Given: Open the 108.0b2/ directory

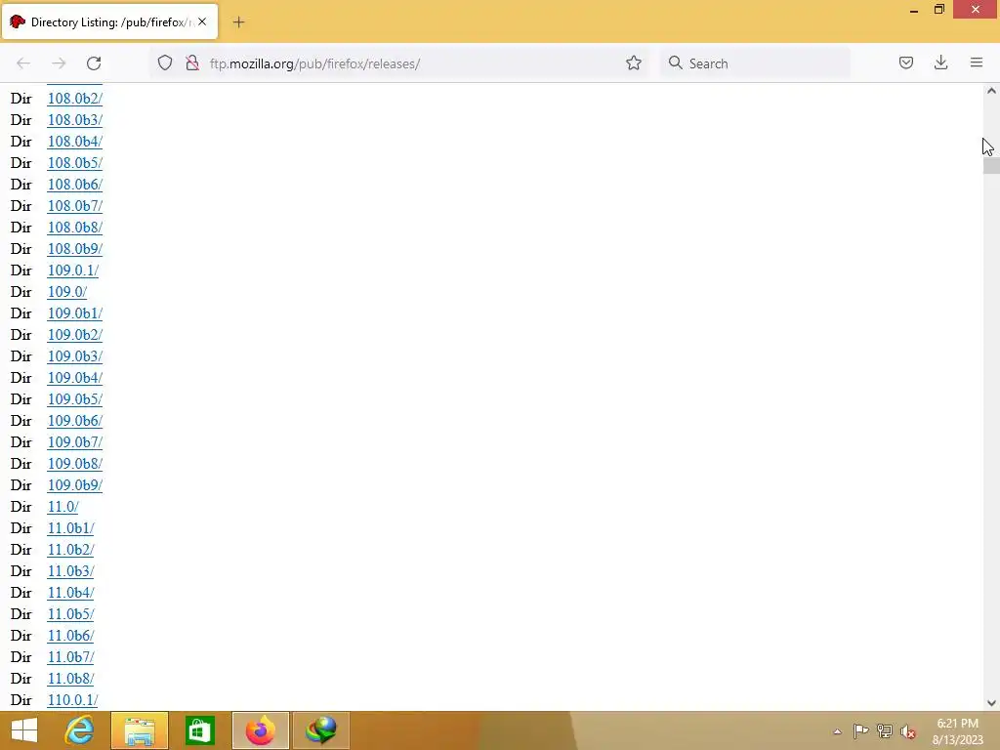Looking at the screenshot, I should click(74, 99).
